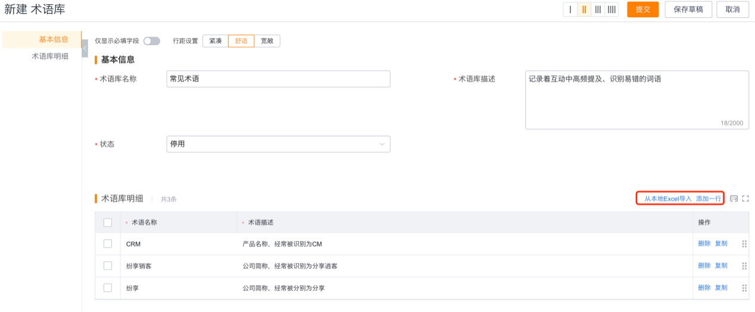This screenshot has width=755, height=312.
Task: Click the 从本地Excel导入 link
Action: coord(667,198)
